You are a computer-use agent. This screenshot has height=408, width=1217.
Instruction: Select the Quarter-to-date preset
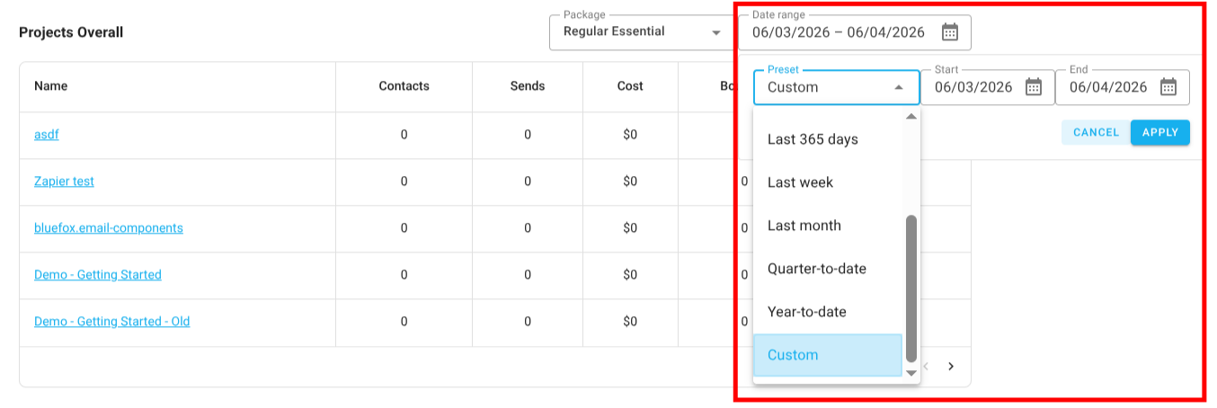(816, 269)
